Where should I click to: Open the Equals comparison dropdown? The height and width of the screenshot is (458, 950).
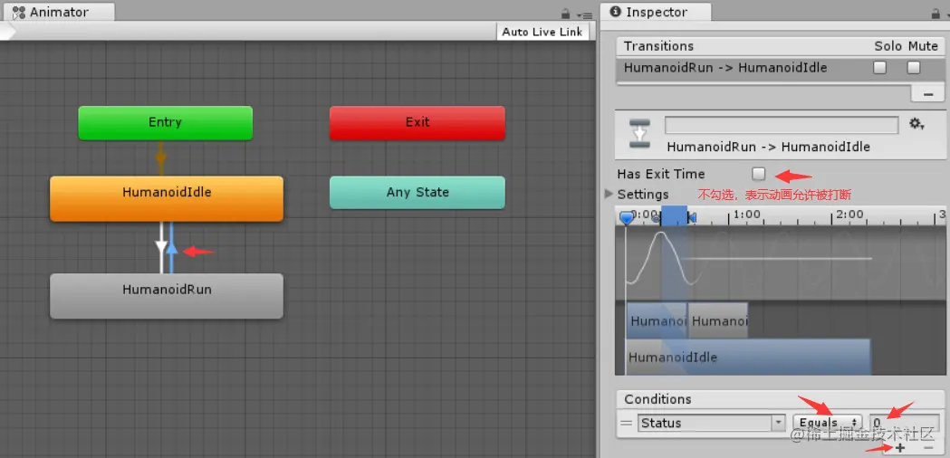827,423
